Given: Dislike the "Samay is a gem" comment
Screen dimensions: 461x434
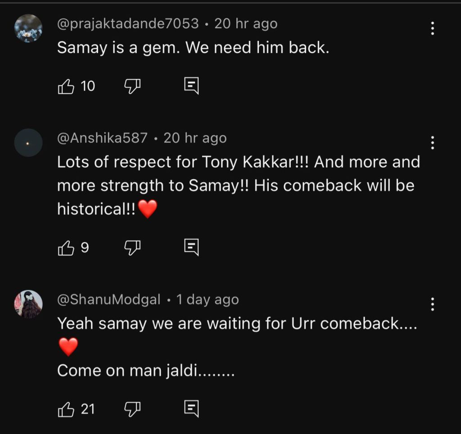Looking at the screenshot, I should [x=132, y=86].
